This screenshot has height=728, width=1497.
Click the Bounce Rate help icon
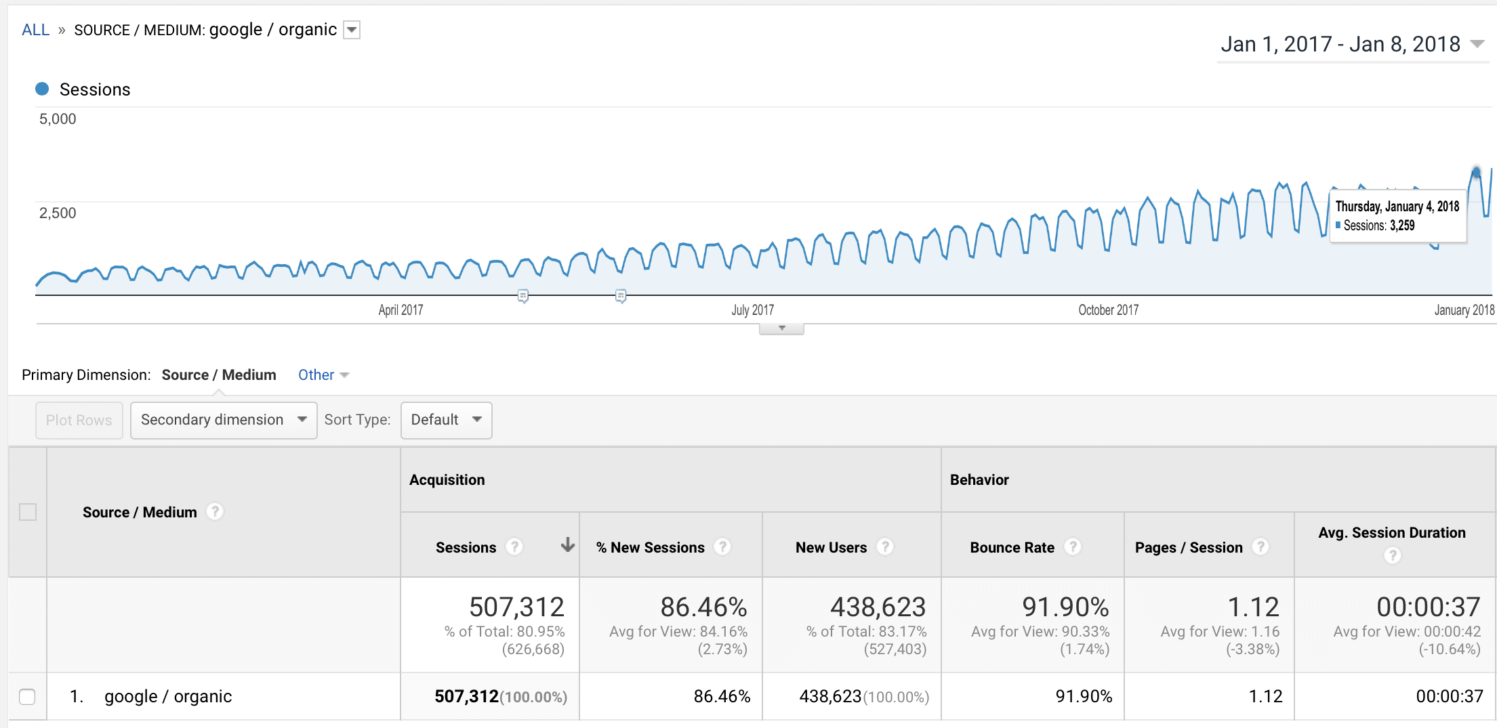coord(1073,547)
